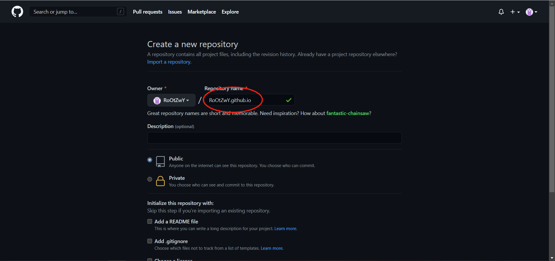Open the notifications bell
This screenshot has width=555, height=261.
point(501,12)
